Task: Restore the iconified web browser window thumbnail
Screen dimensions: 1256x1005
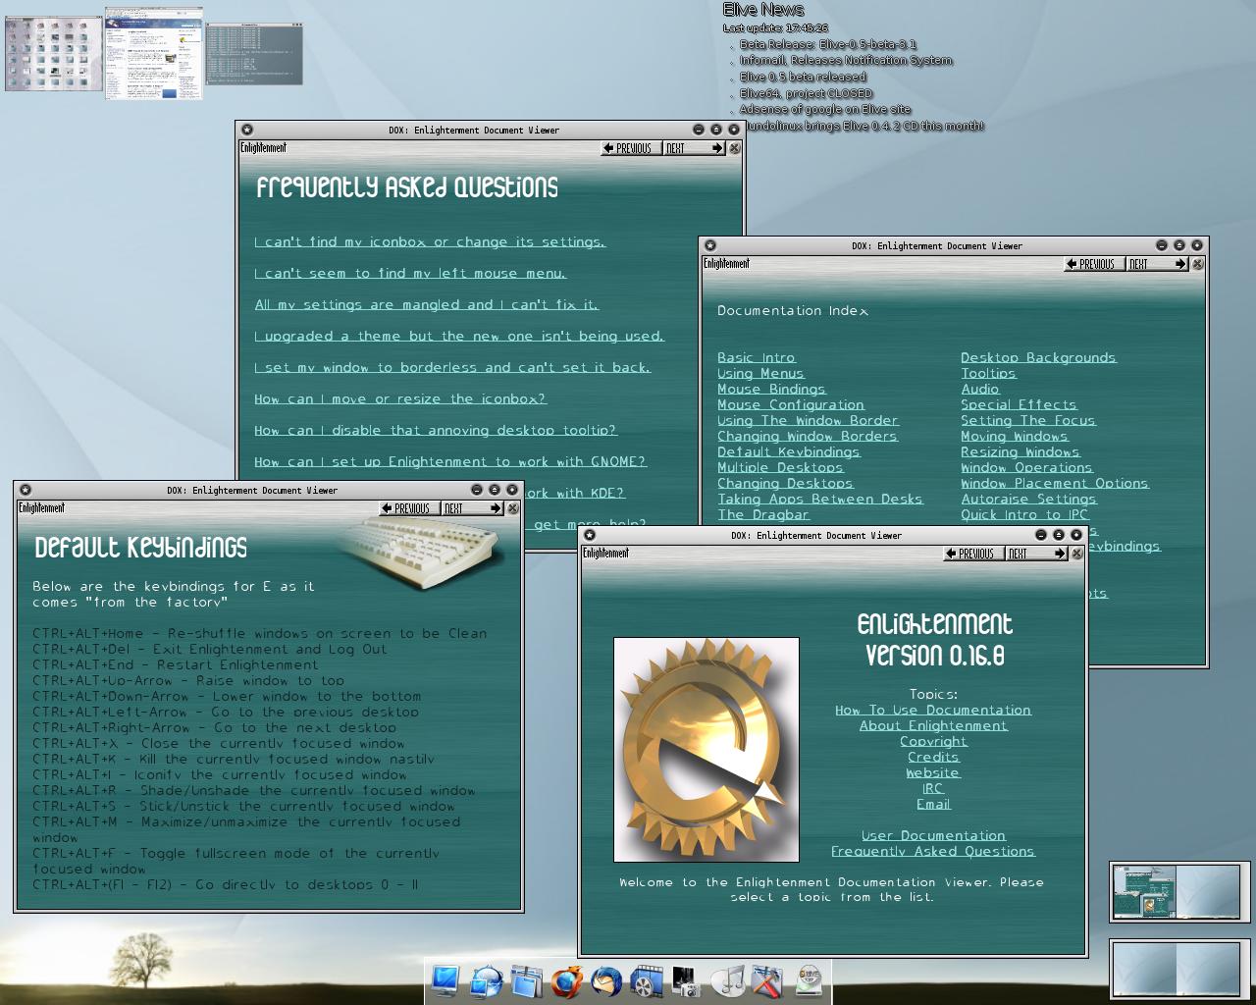Action: [x=153, y=53]
